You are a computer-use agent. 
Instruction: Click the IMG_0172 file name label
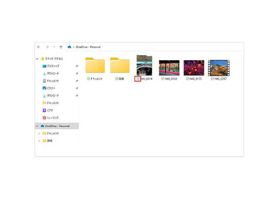pos(196,79)
